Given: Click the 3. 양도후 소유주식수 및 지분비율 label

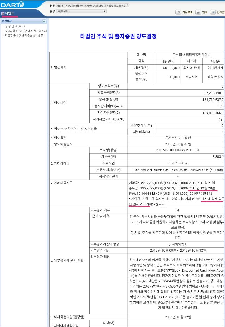Looking at the screenshot, I should tap(74, 129).
